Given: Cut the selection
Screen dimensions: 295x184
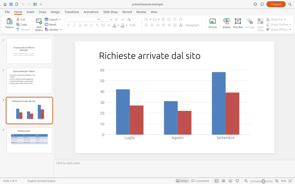Looking at the screenshot, I should 21,19.
